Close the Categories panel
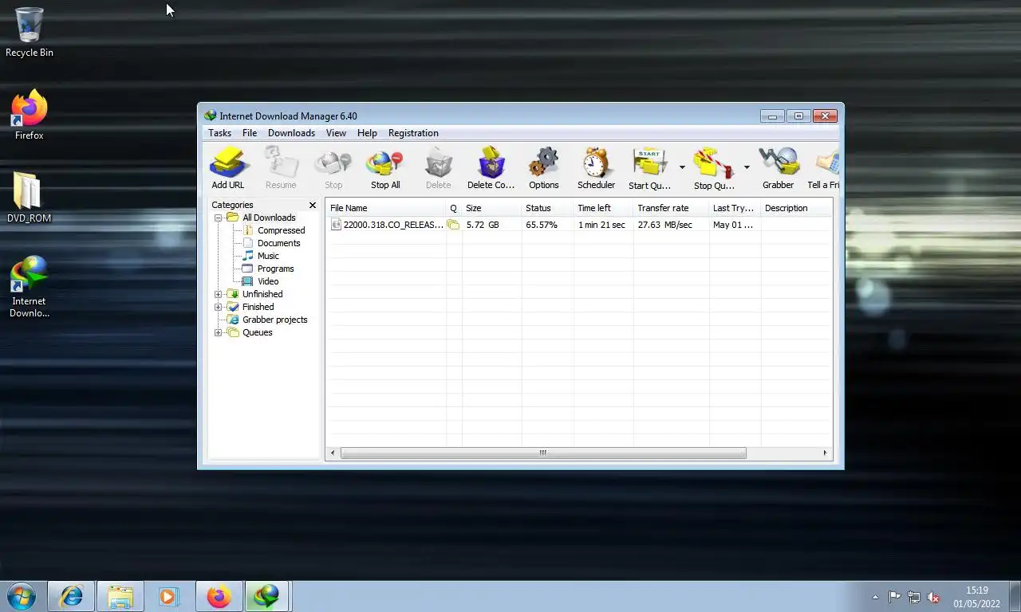1021x612 pixels. [x=313, y=205]
